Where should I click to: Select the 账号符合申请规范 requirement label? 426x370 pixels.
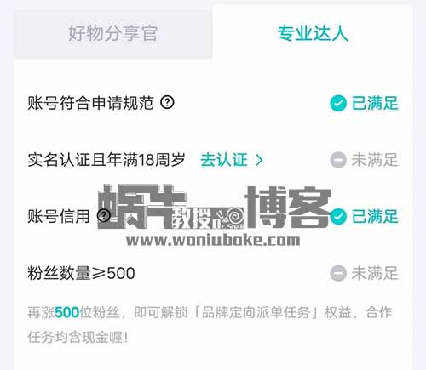click(x=91, y=103)
